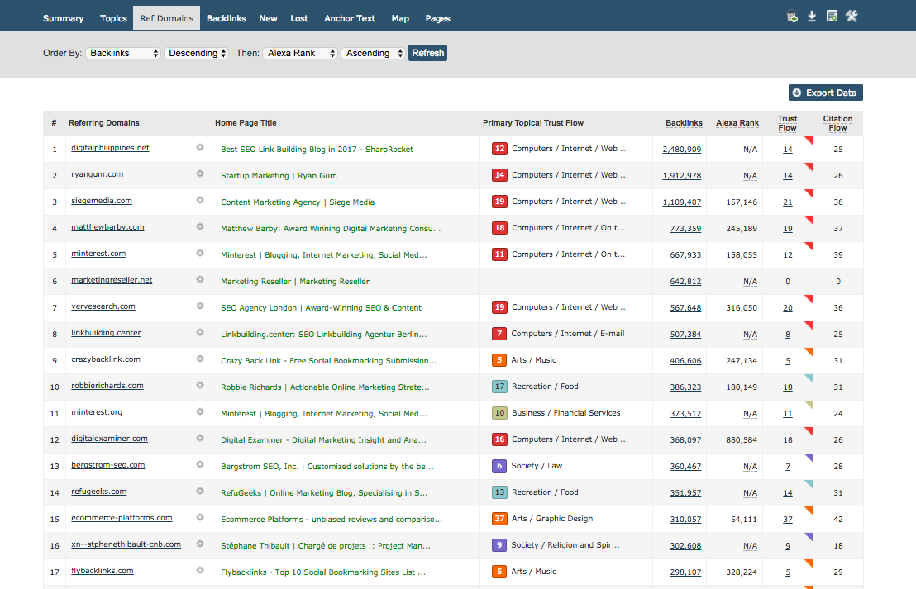The height and width of the screenshot is (589, 916).
Task: Open the Then Alexa Rank dropdown
Action: point(300,53)
